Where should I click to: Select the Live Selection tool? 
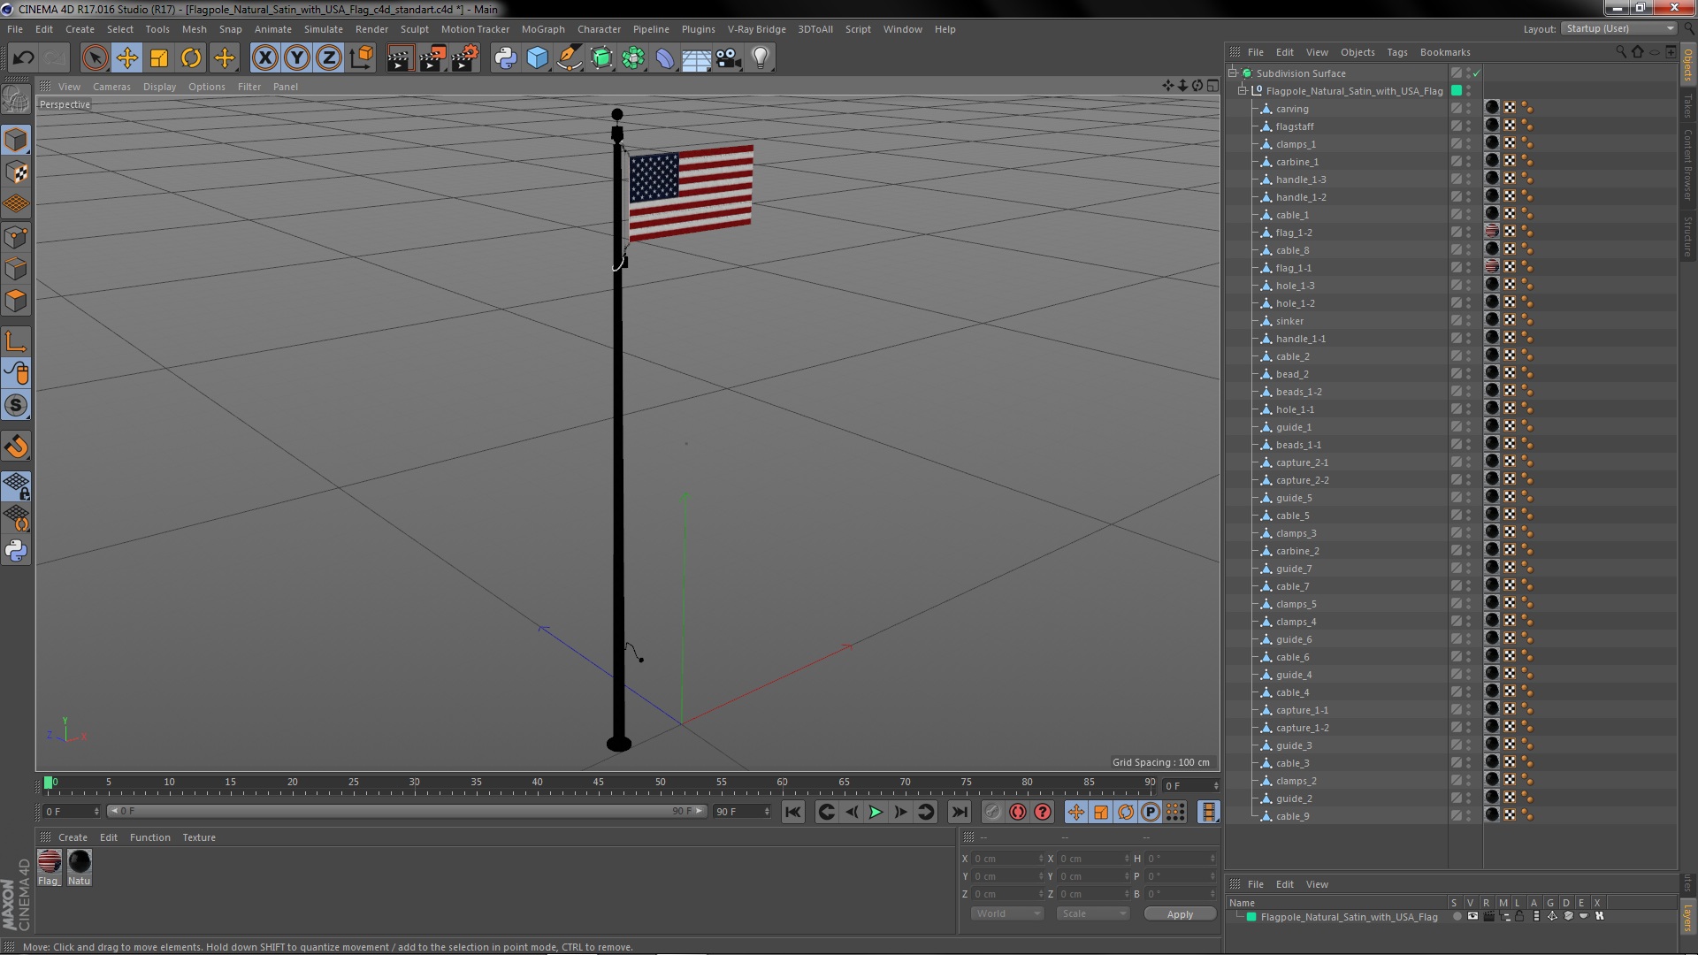(95, 58)
